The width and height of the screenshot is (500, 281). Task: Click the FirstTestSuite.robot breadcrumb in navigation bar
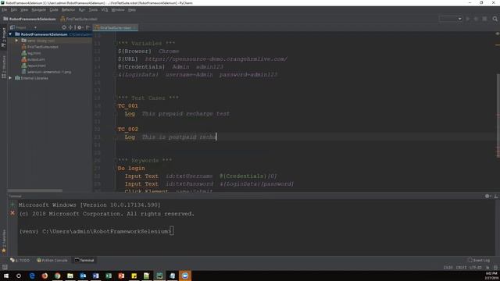[x=79, y=19]
